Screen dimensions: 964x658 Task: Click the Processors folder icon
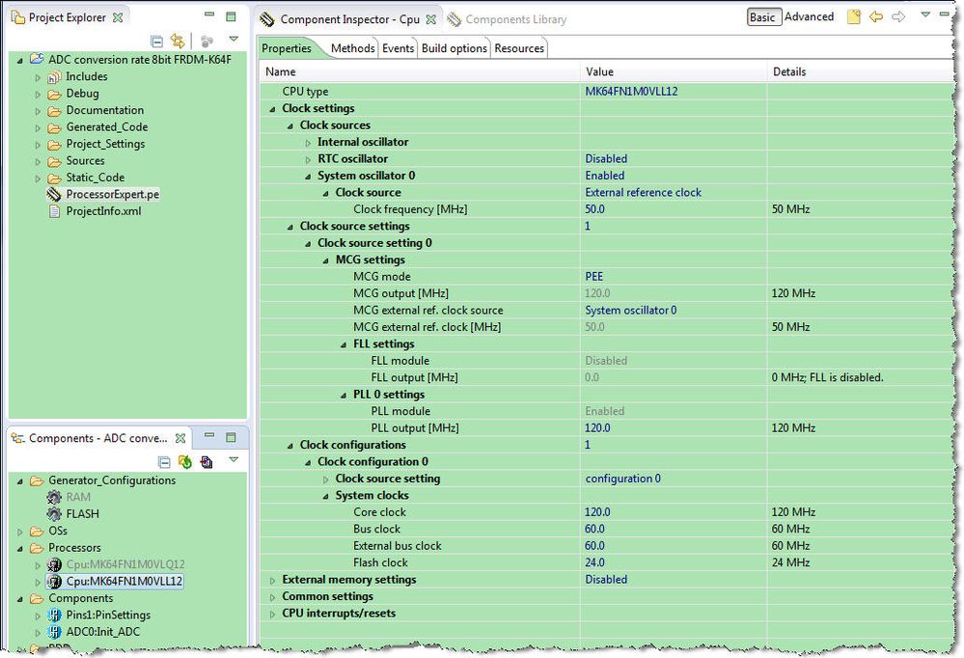coord(37,548)
